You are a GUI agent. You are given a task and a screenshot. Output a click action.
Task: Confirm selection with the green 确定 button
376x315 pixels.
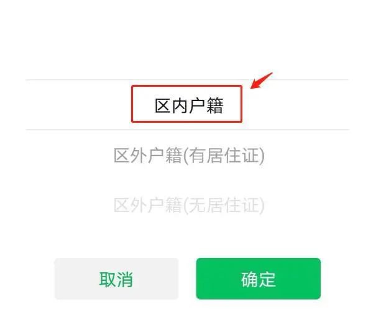pos(259,278)
